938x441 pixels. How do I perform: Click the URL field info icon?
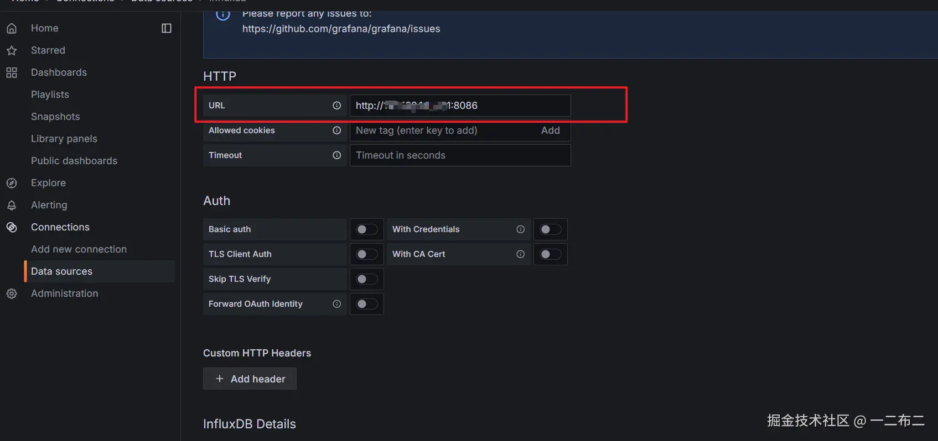tap(336, 106)
